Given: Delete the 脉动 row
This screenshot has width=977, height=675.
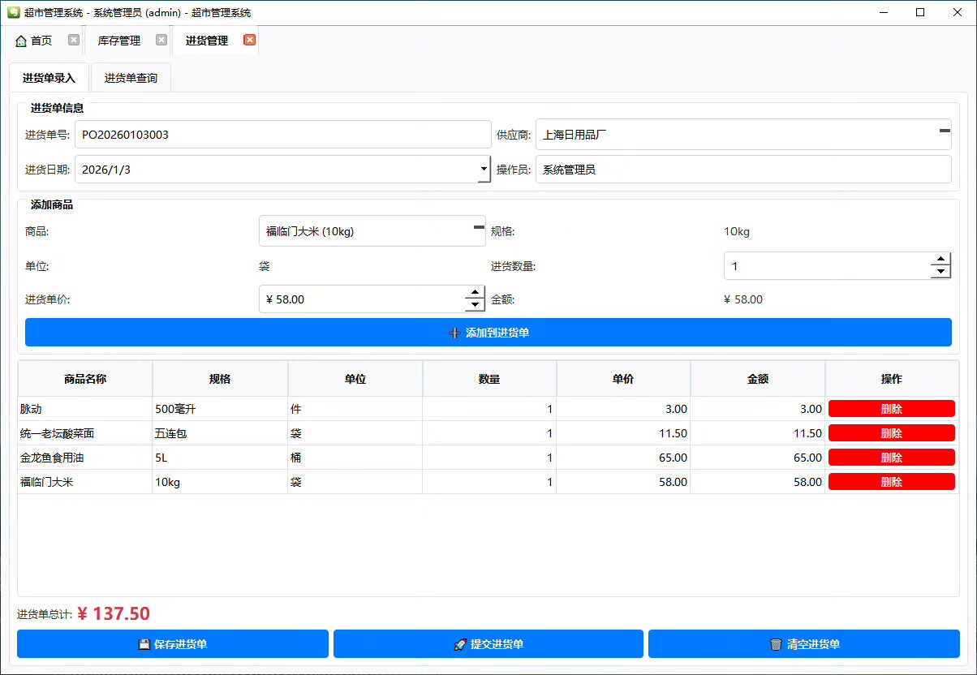Looking at the screenshot, I should [x=891, y=409].
